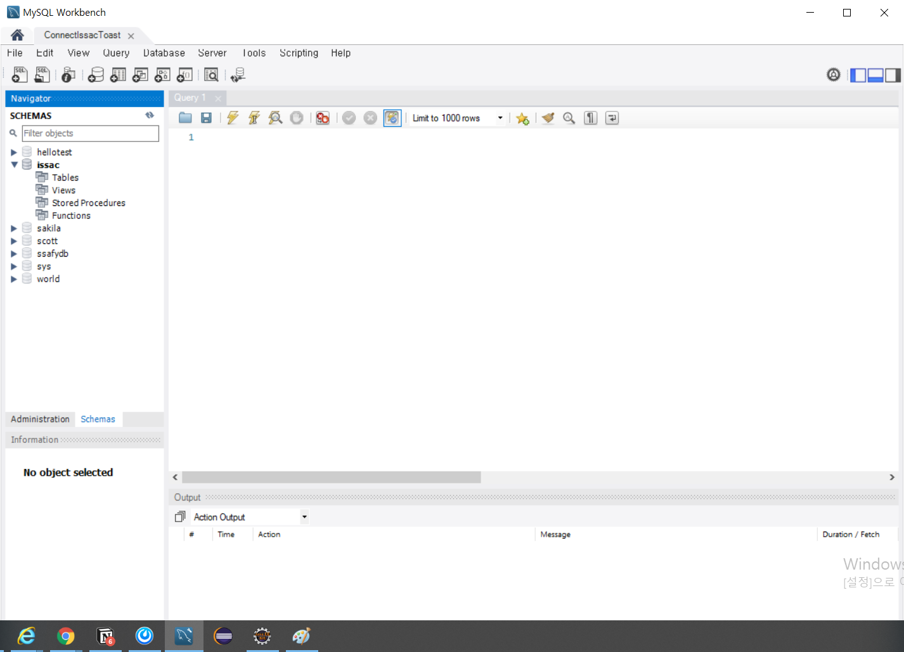This screenshot has width=904, height=652.
Task: Toggle word wrapping in the editor
Action: click(x=612, y=118)
